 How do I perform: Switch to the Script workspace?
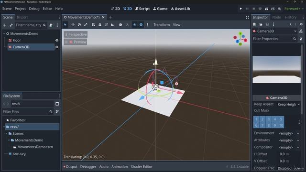click(142, 9)
